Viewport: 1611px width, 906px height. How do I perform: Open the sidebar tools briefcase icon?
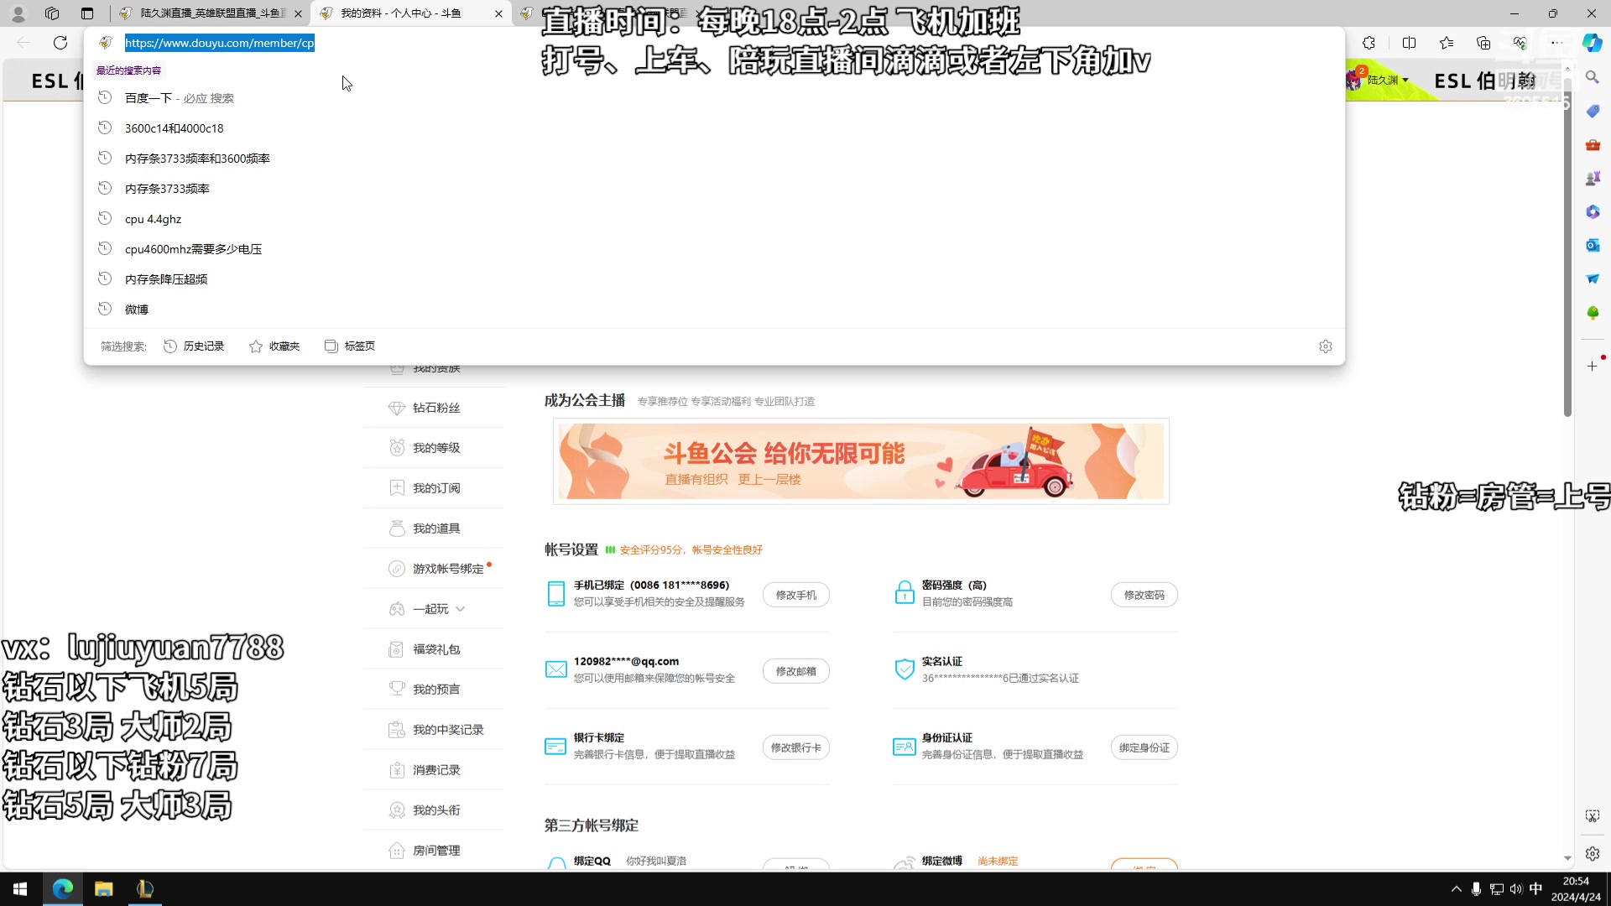(x=1592, y=144)
